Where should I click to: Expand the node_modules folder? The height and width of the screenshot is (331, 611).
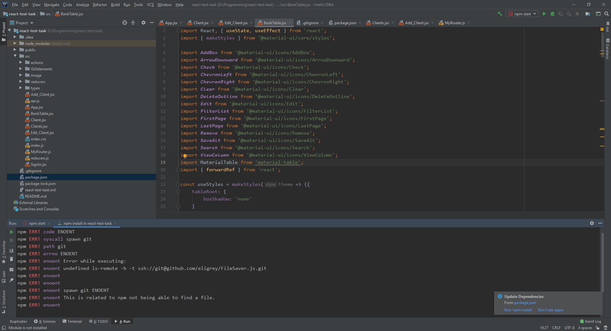pos(15,43)
